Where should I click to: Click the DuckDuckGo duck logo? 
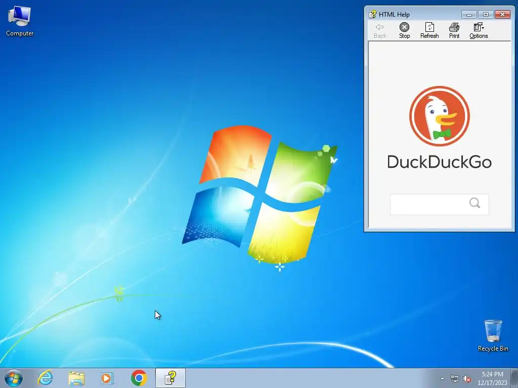click(440, 116)
